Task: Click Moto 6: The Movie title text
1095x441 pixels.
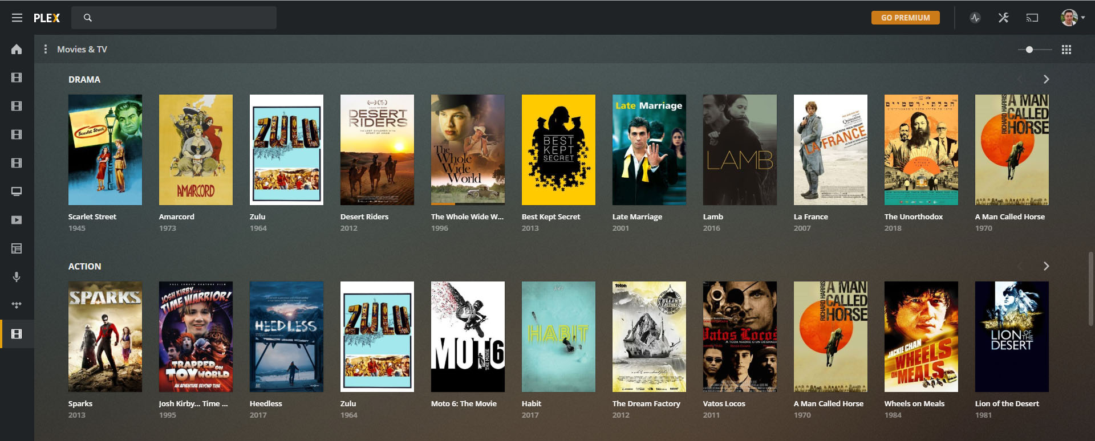Action: pos(464,403)
